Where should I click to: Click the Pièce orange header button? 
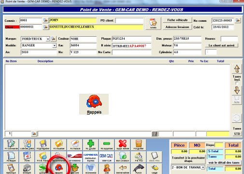tap(179, 145)
